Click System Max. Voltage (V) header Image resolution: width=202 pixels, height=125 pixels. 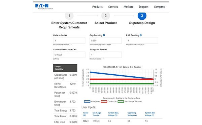[113, 114]
